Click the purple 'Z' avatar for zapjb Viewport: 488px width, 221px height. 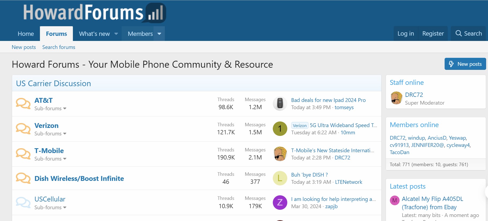280,203
